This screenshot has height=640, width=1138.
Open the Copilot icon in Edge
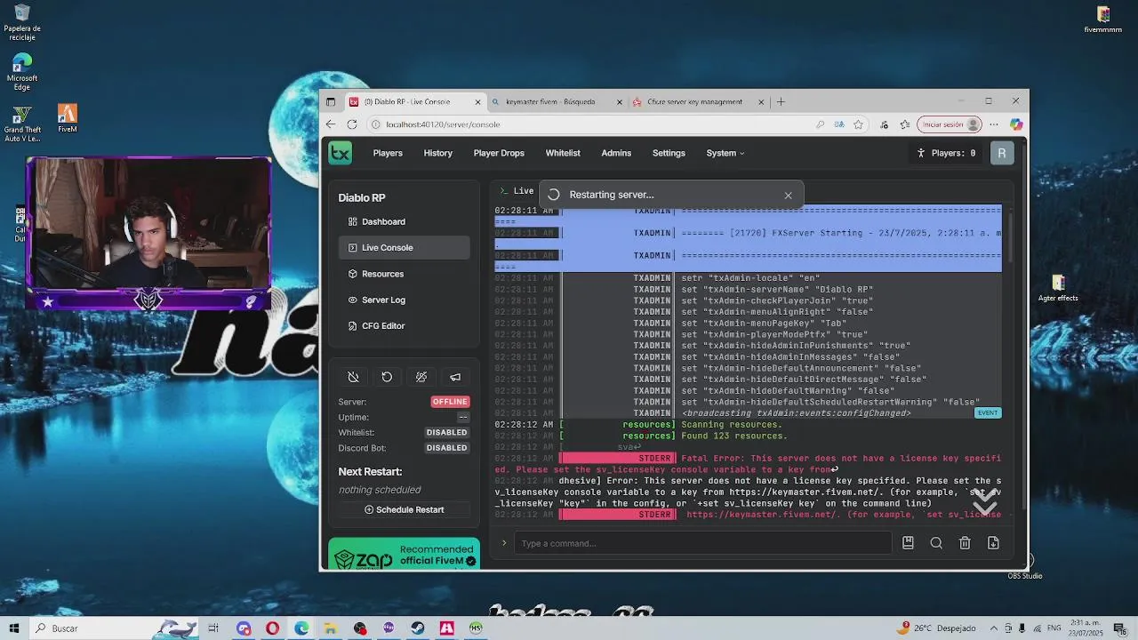click(x=1016, y=124)
